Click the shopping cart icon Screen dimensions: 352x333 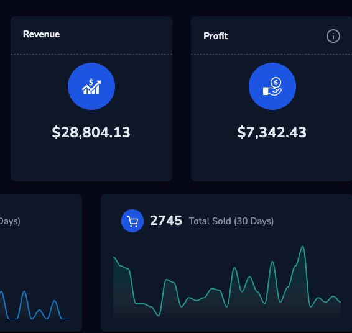click(132, 221)
